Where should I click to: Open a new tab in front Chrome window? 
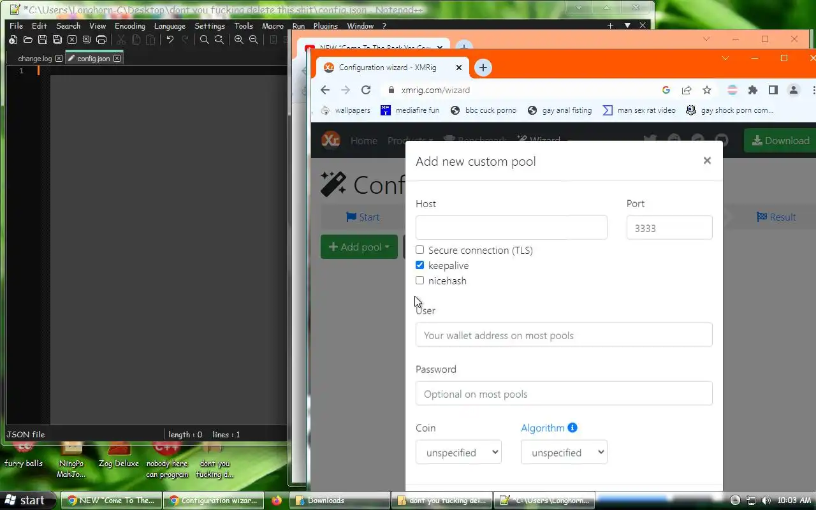[x=483, y=68]
